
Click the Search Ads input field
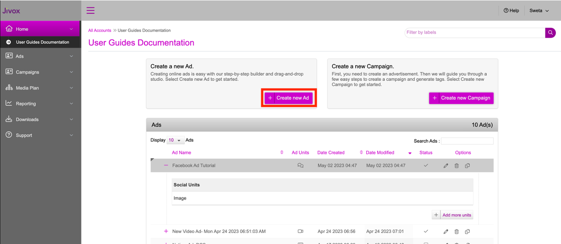coord(467,141)
